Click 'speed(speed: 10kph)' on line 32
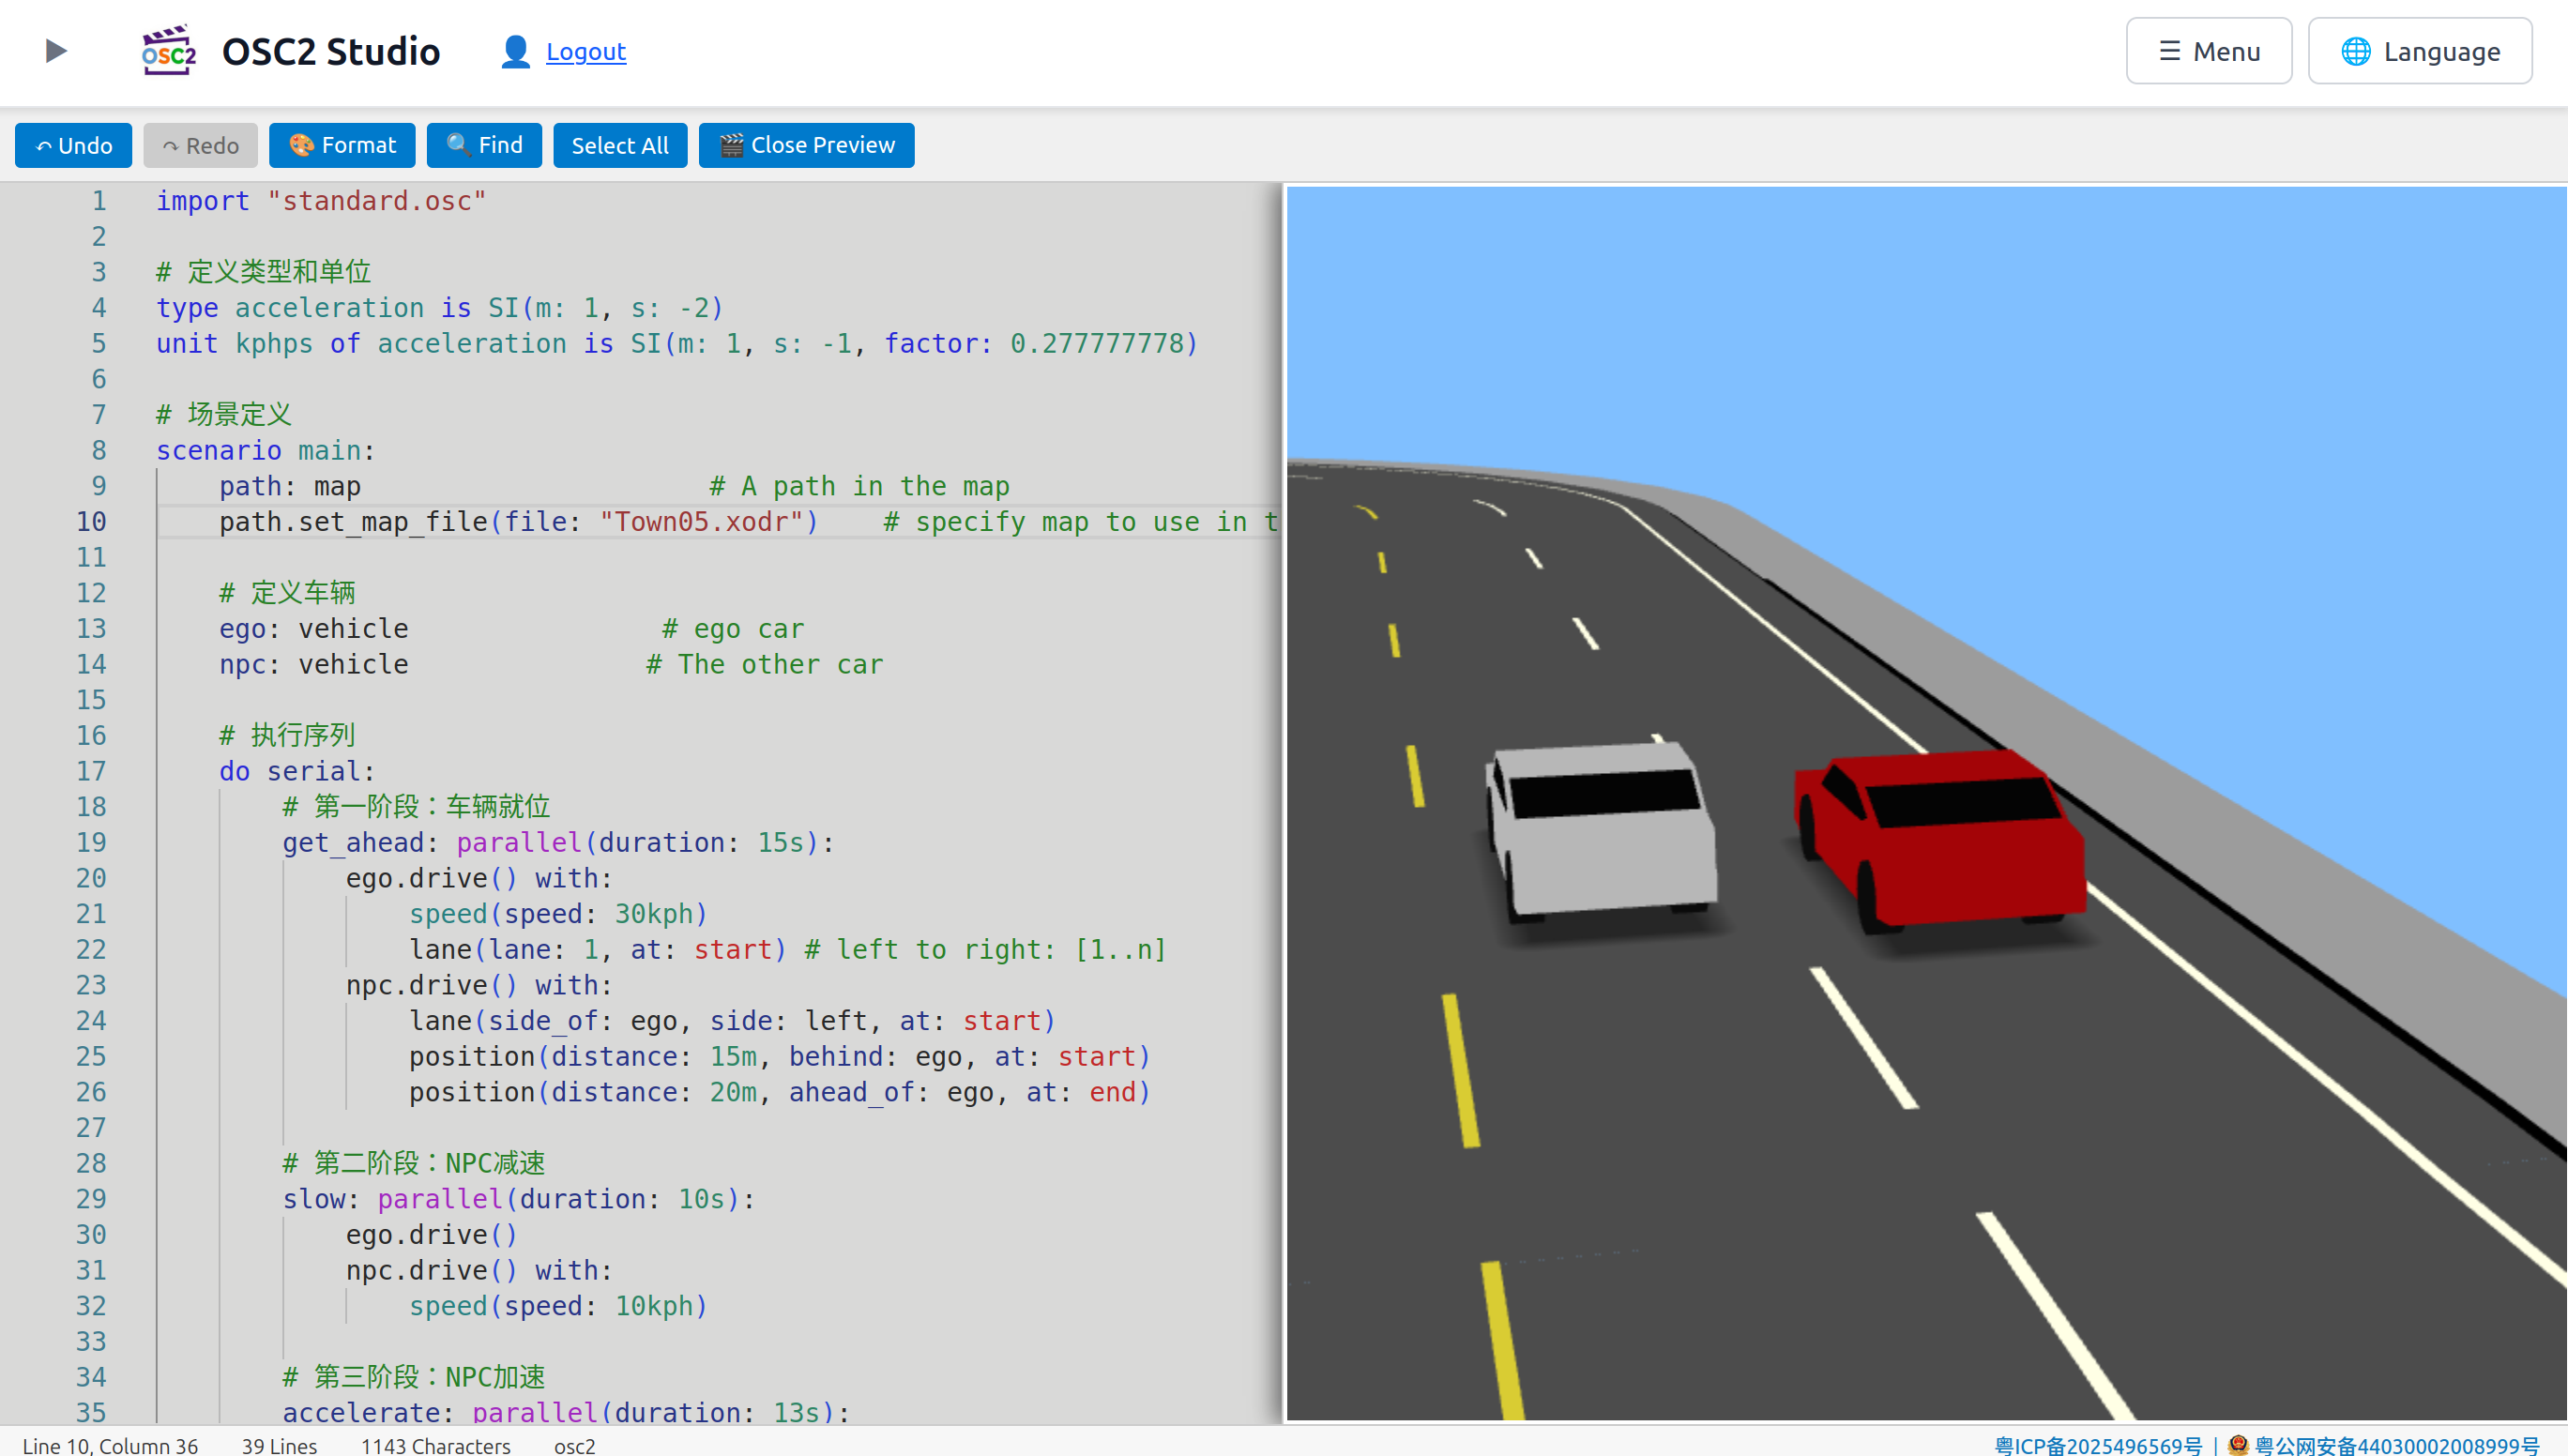This screenshot has width=2568, height=1456. point(558,1306)
